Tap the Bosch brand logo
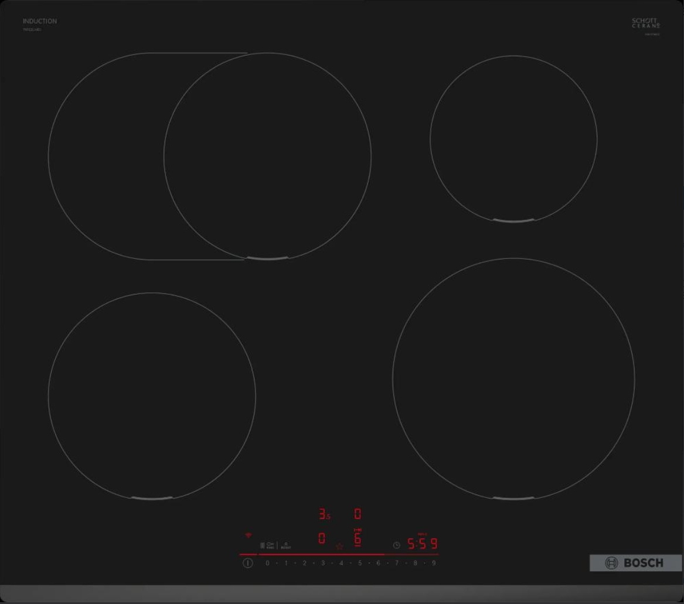This screenshot has width=684, height=604. tap(635, 563)
